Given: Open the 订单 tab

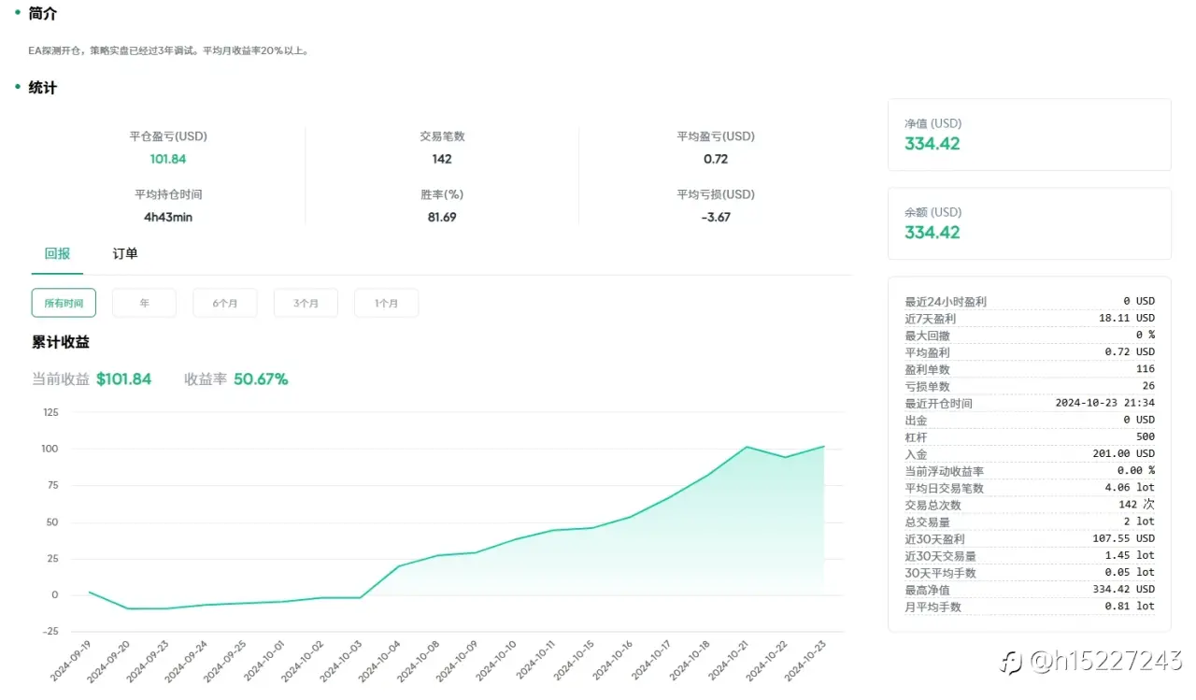Looking at the screenshot, I should (x=125, y=253).
